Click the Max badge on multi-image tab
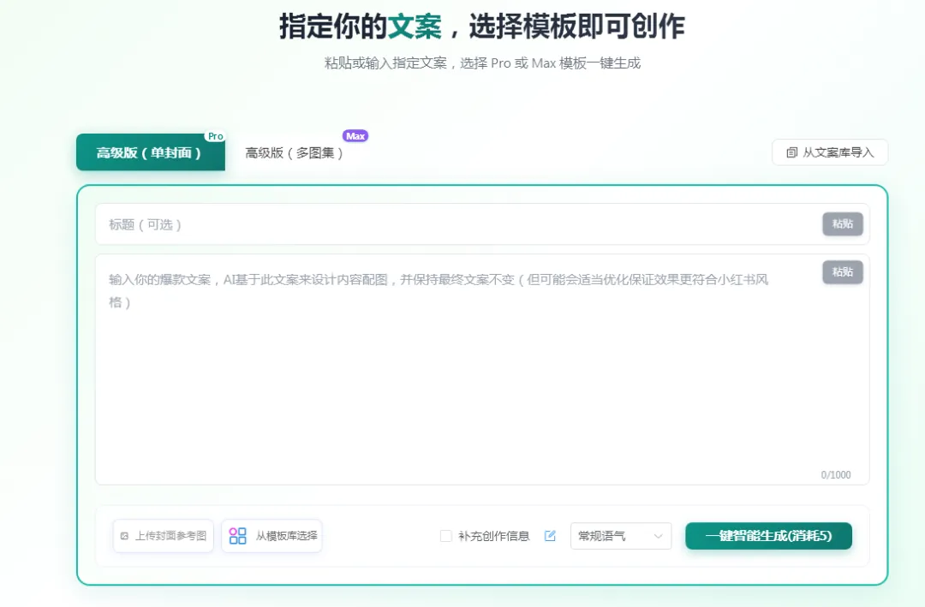The width and height of the screenshot is (925, 607). pyautogui.click(x=355, y=135)
